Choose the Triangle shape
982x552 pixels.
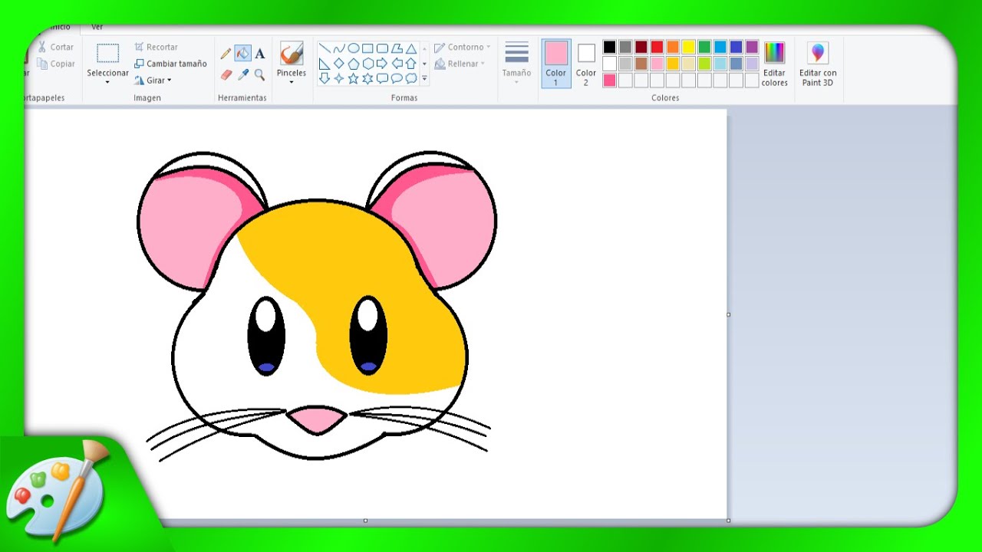click(x=411, y=48)
